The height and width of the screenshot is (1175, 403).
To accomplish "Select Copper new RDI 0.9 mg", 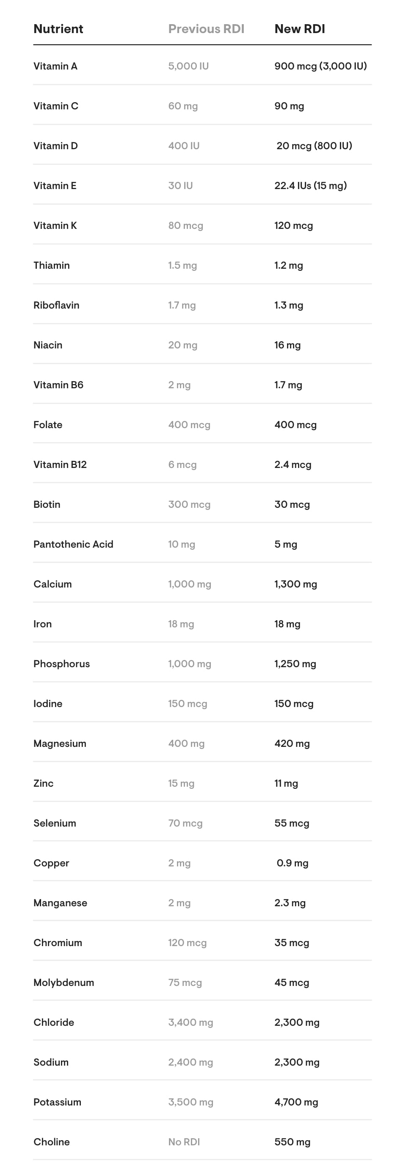I will tap(293, 863).
